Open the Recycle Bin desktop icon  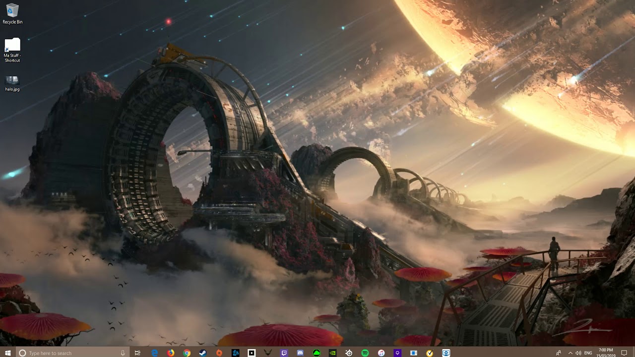(12, 12)
